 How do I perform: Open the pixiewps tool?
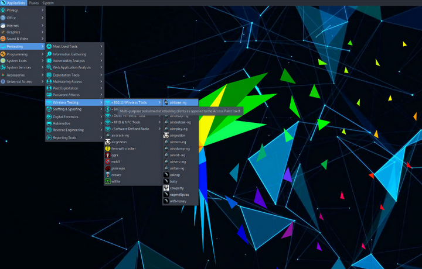pyautogui.click(x=118, y=168)
